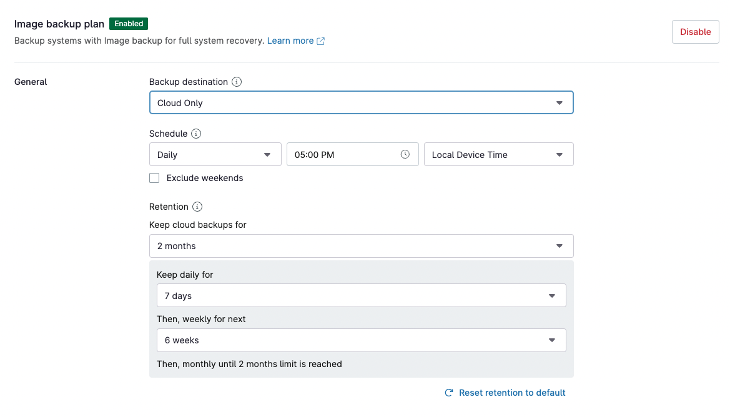
Task: Click the Backup destination info icon
Action: click(237, 82)
